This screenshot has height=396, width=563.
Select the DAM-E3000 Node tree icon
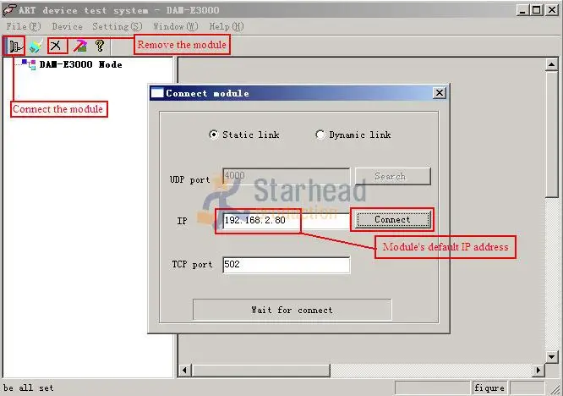tap(29, 64)
